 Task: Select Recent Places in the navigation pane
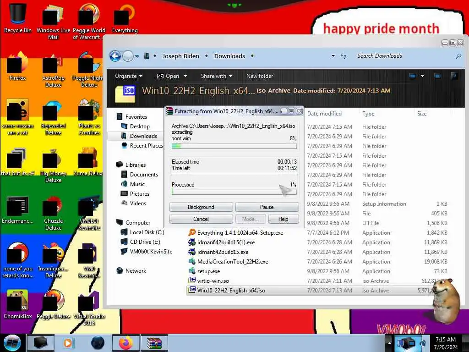142,145
